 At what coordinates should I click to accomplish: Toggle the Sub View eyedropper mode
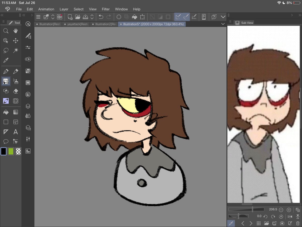pyautogui.click(x=231, y=223)
